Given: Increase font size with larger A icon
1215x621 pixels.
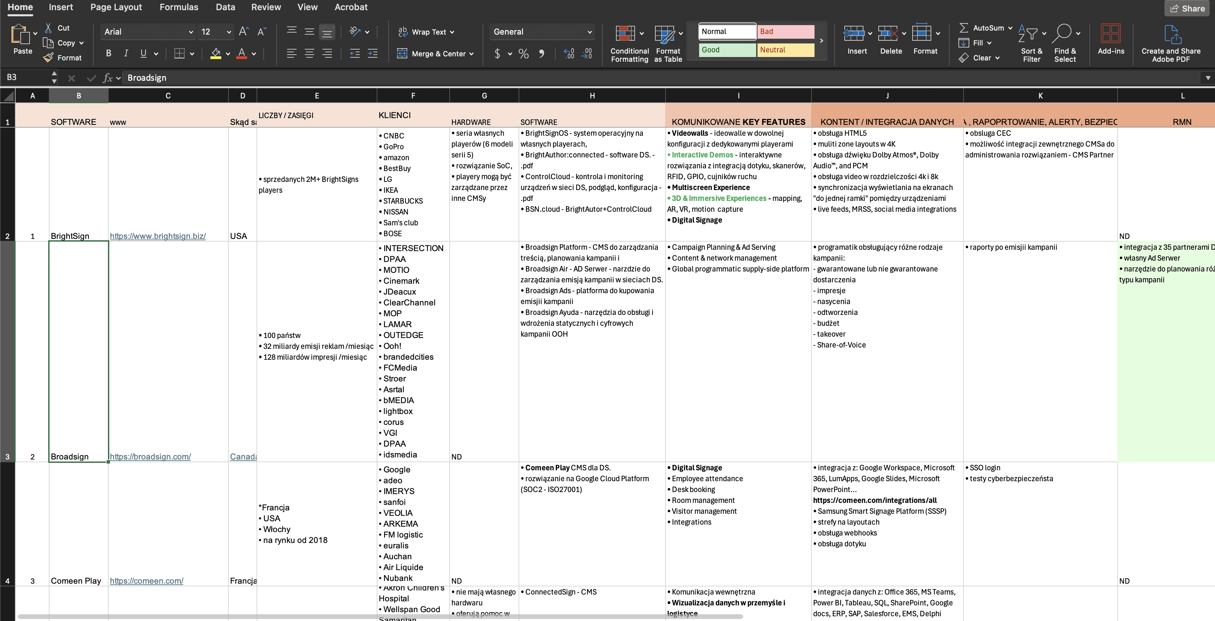Looking at the screenshot, I should [x=243, y=32].
